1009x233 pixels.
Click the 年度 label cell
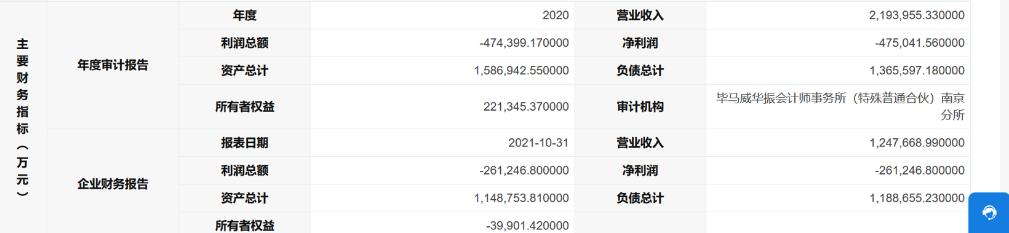click(x=245, y=15)
